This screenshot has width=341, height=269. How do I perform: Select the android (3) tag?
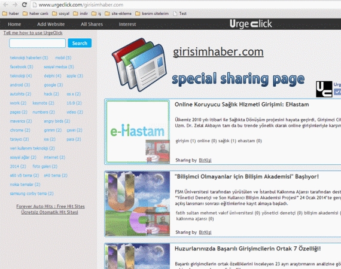(20, 85)
